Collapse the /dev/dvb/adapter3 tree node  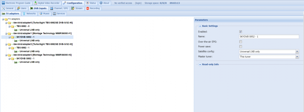[x=6, y=55]
